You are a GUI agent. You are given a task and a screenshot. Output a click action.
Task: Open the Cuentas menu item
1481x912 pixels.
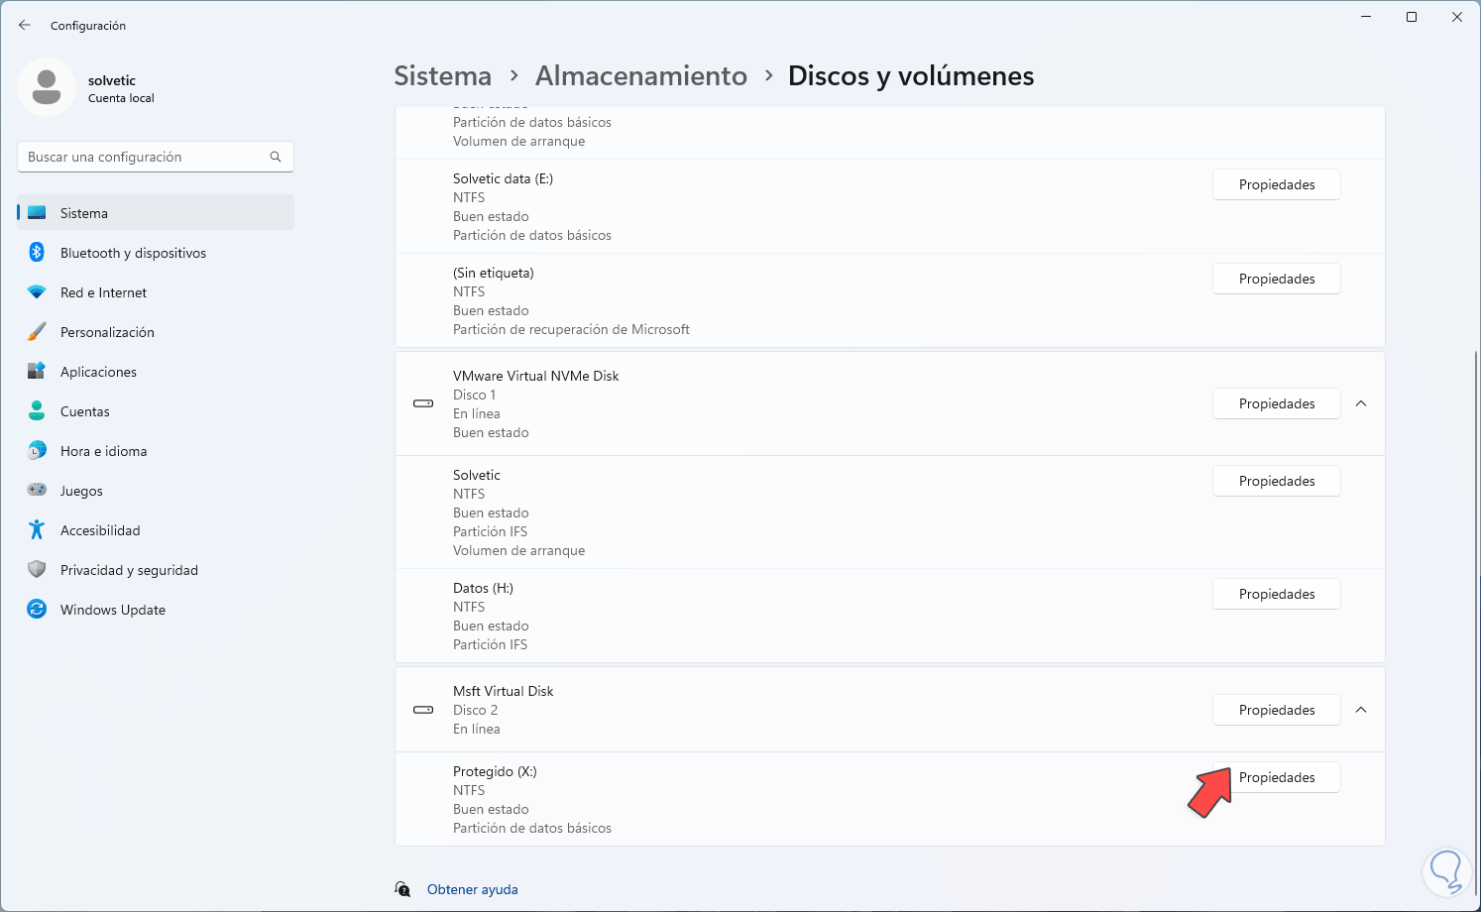(x=85, y=411)
